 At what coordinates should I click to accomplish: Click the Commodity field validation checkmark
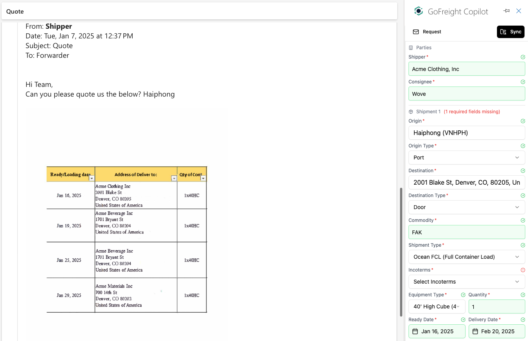coord(523,220)
